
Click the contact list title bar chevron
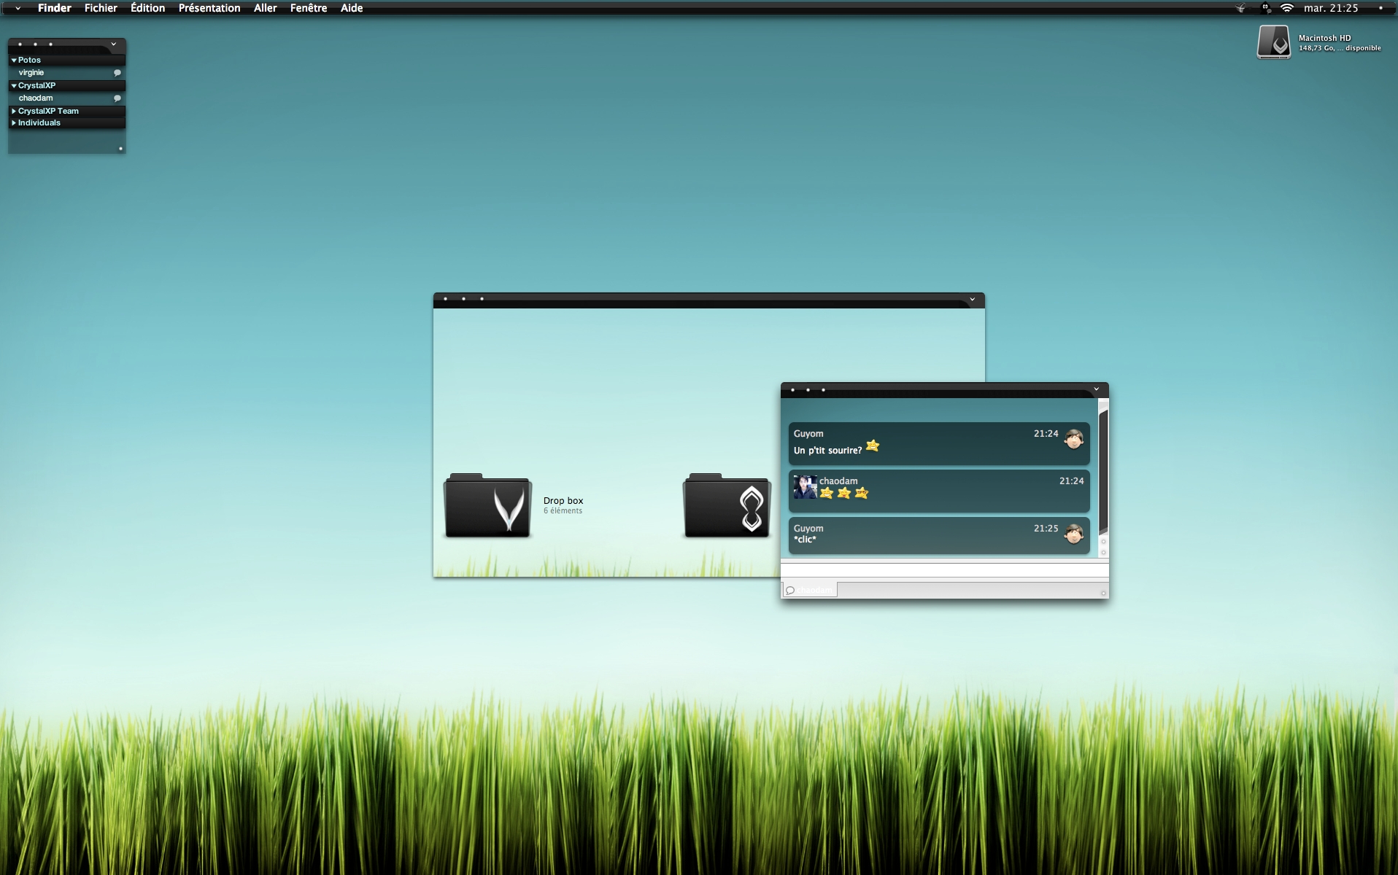[x=113, y=44]
